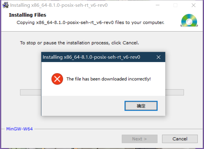Image resolution: width=204 pixels, height=149 pixels.
Task: Click the greyed-out Next > button
Action: (139, 139)
